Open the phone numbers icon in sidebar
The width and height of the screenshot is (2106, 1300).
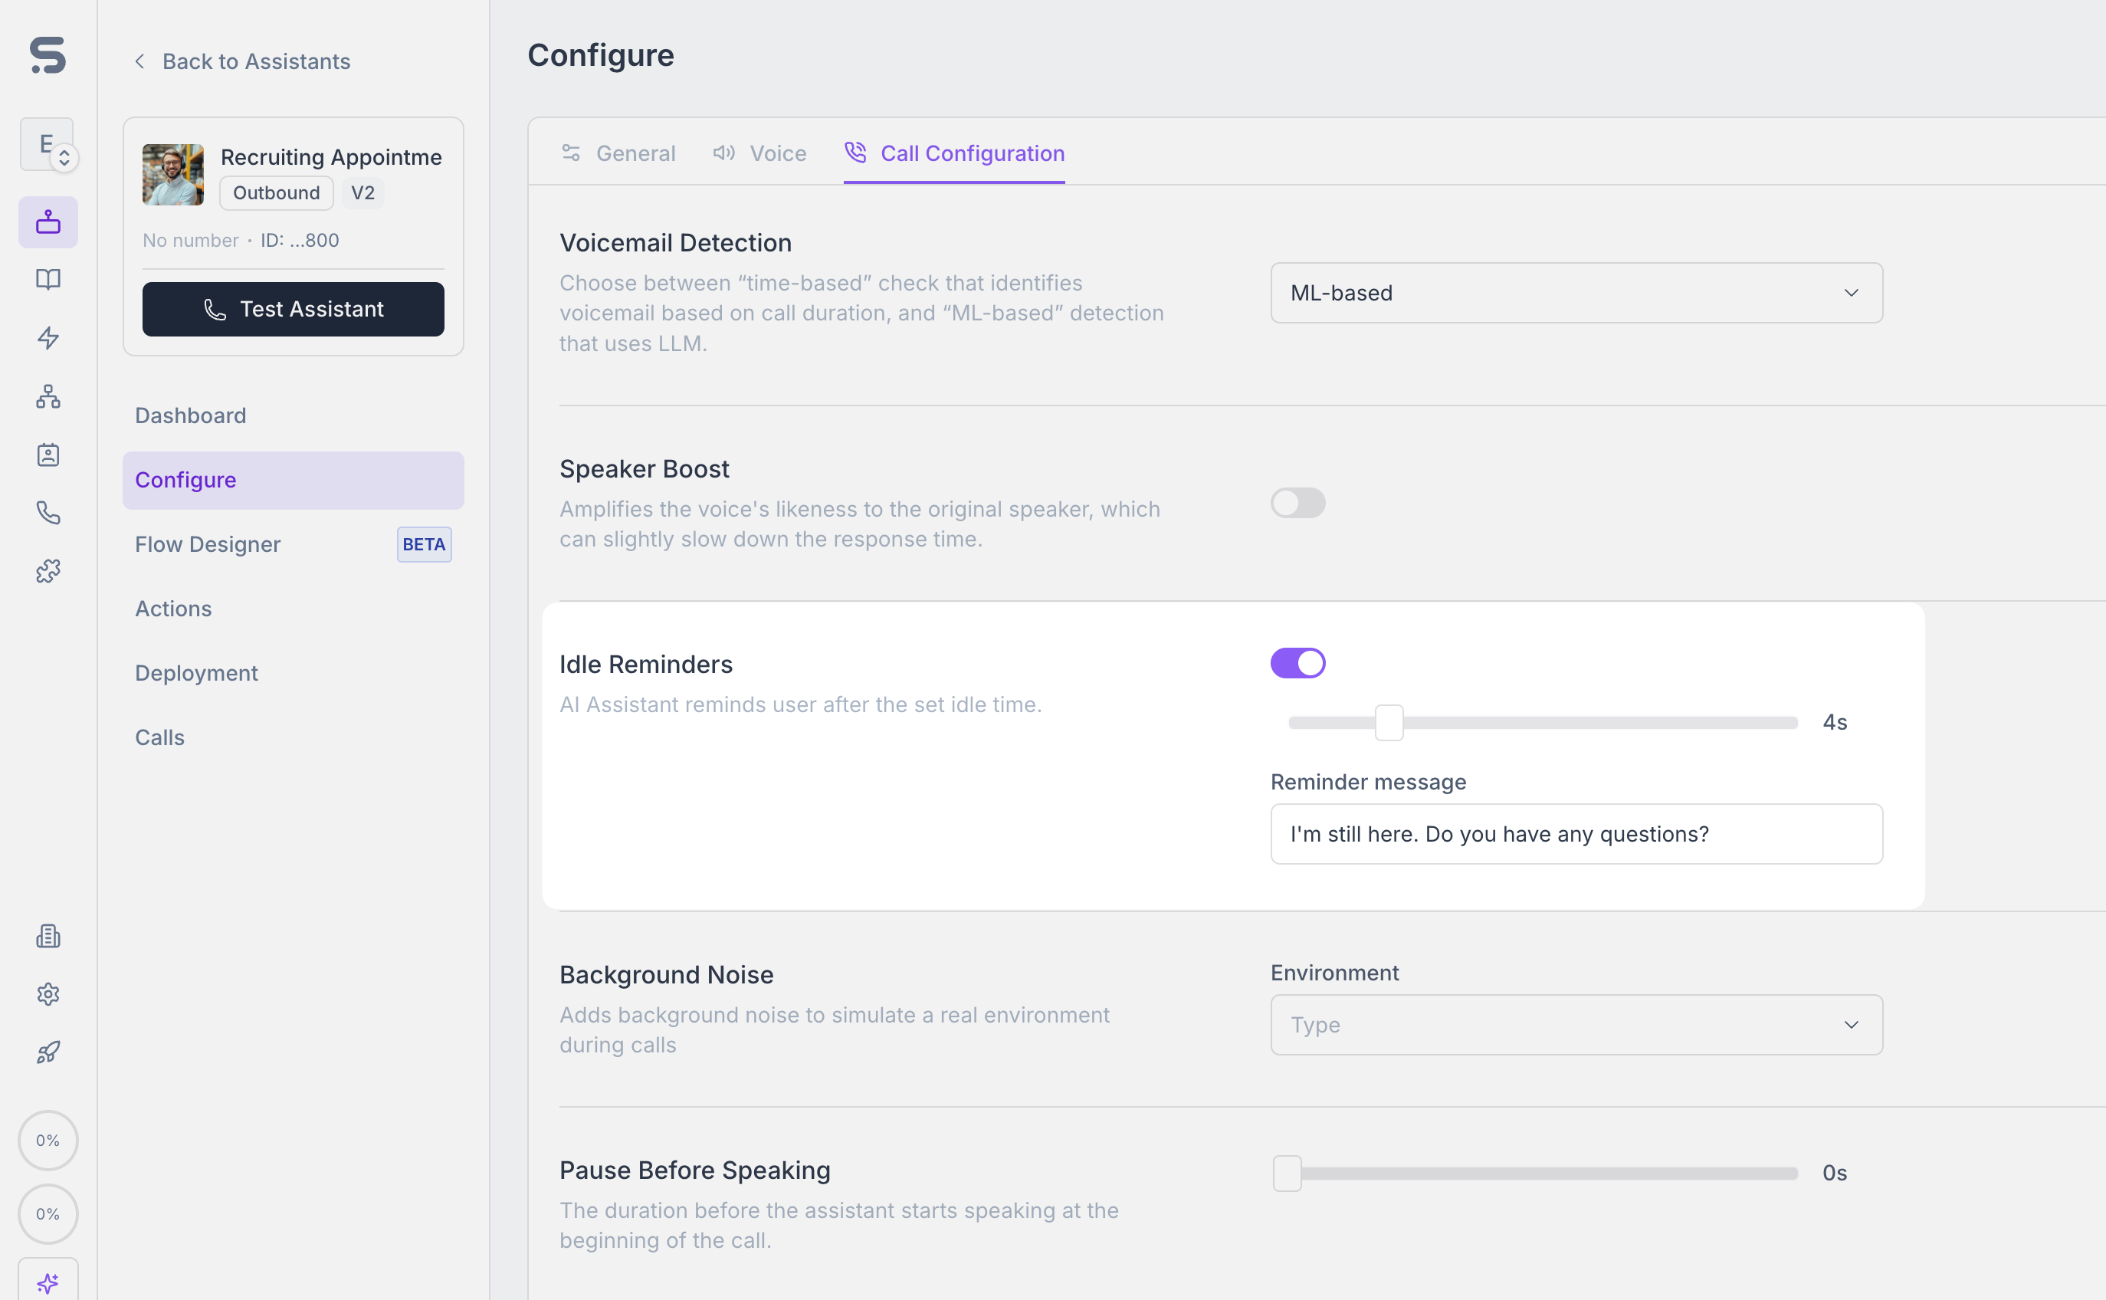click(x=48, y=514)
